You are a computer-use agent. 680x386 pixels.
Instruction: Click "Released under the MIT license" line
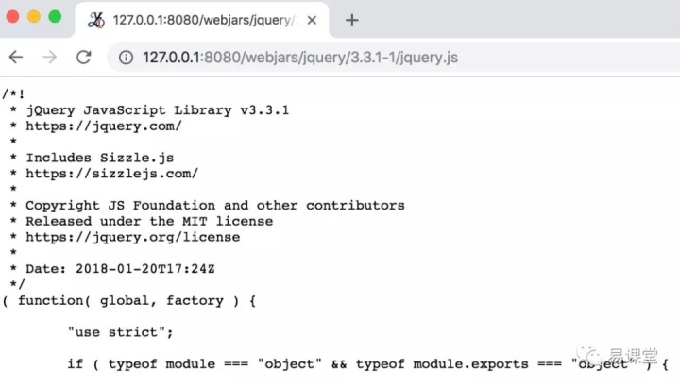pos(149,222)
